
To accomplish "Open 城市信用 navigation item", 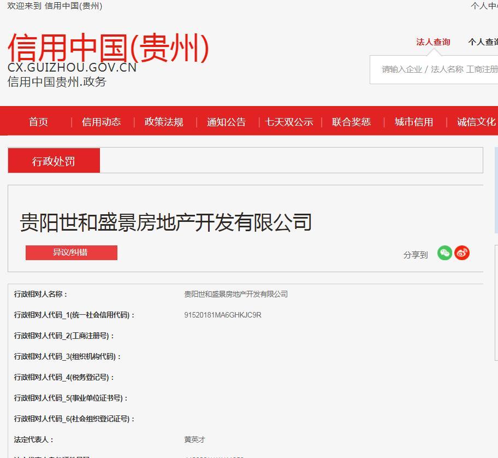I will (x=414, y=122).
